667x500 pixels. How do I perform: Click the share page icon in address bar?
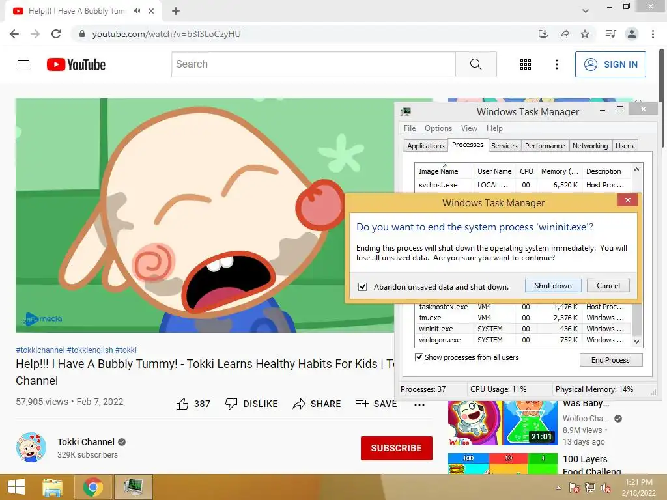pos(564,34)
